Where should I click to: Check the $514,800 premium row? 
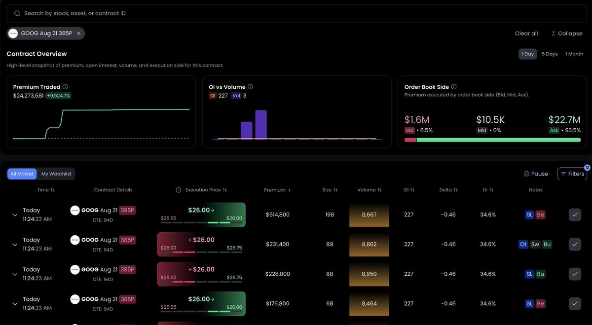pos(575,215)
